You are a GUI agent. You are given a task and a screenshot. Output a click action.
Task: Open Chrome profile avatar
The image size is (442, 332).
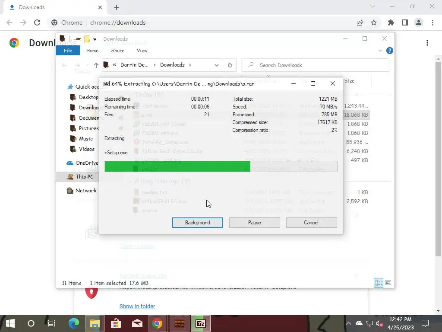(419, 22)
